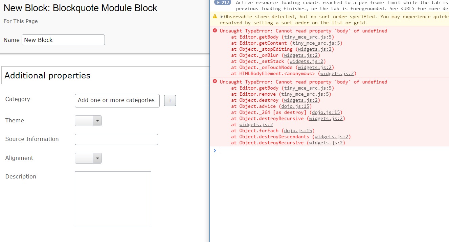This screenshot has height=242, width=449.
Task: Click the yellow warning icon in console
Action: [215, 16]
